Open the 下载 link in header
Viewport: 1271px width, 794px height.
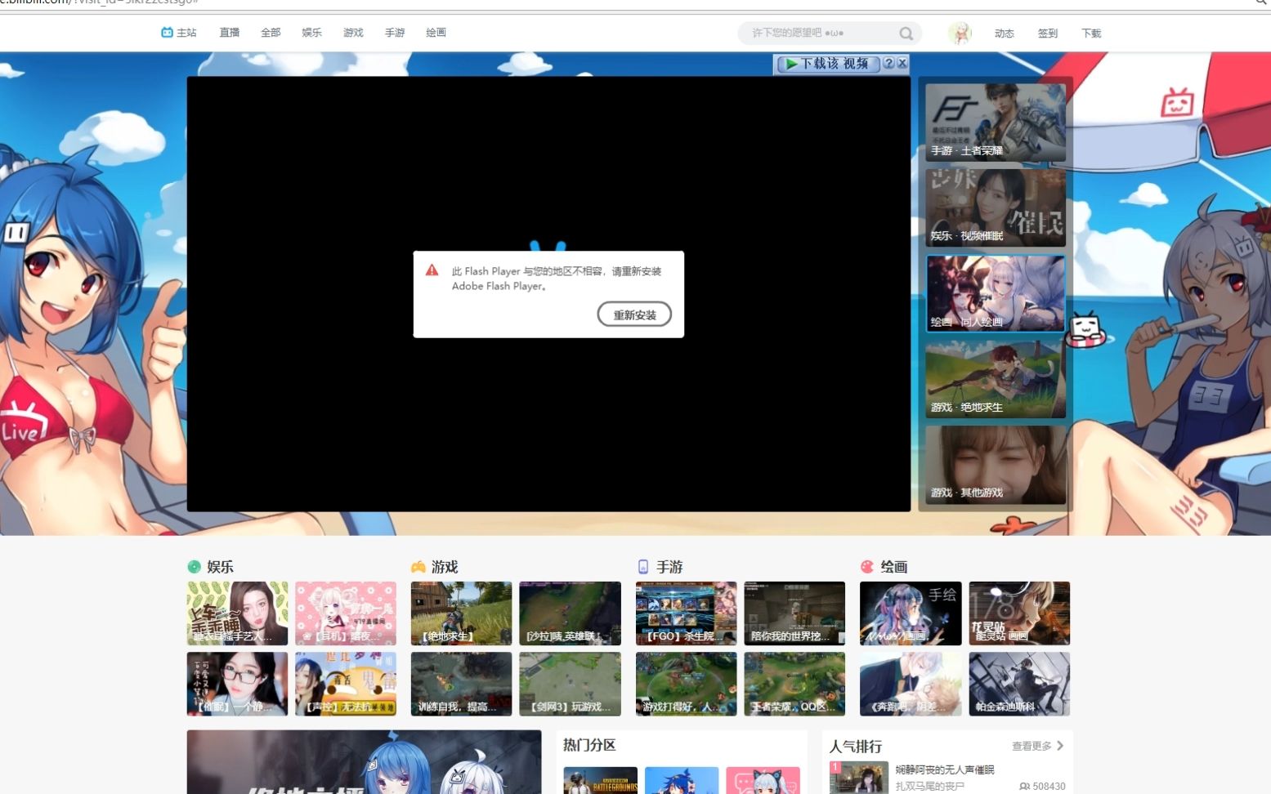coord(1091,33)
